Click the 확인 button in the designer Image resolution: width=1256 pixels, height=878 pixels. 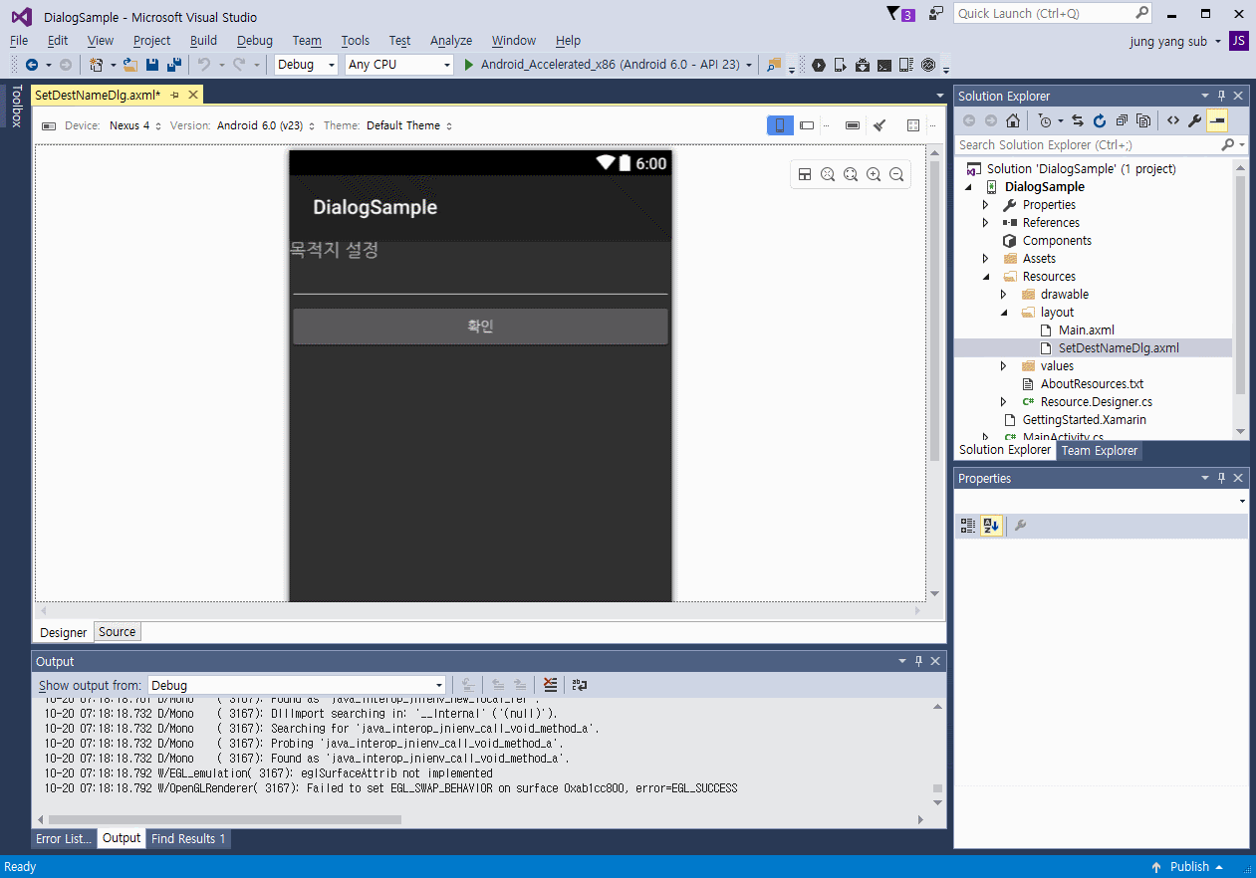(x=480, y=327)
